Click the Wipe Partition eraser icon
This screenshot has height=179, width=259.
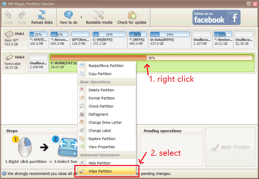(82, 171)
